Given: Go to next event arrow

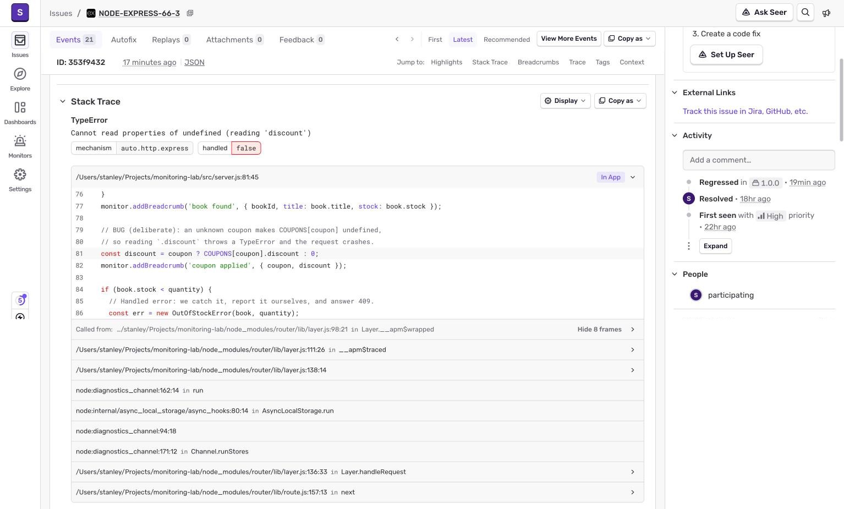Looking at the screenshot, I should pos(412,39).
